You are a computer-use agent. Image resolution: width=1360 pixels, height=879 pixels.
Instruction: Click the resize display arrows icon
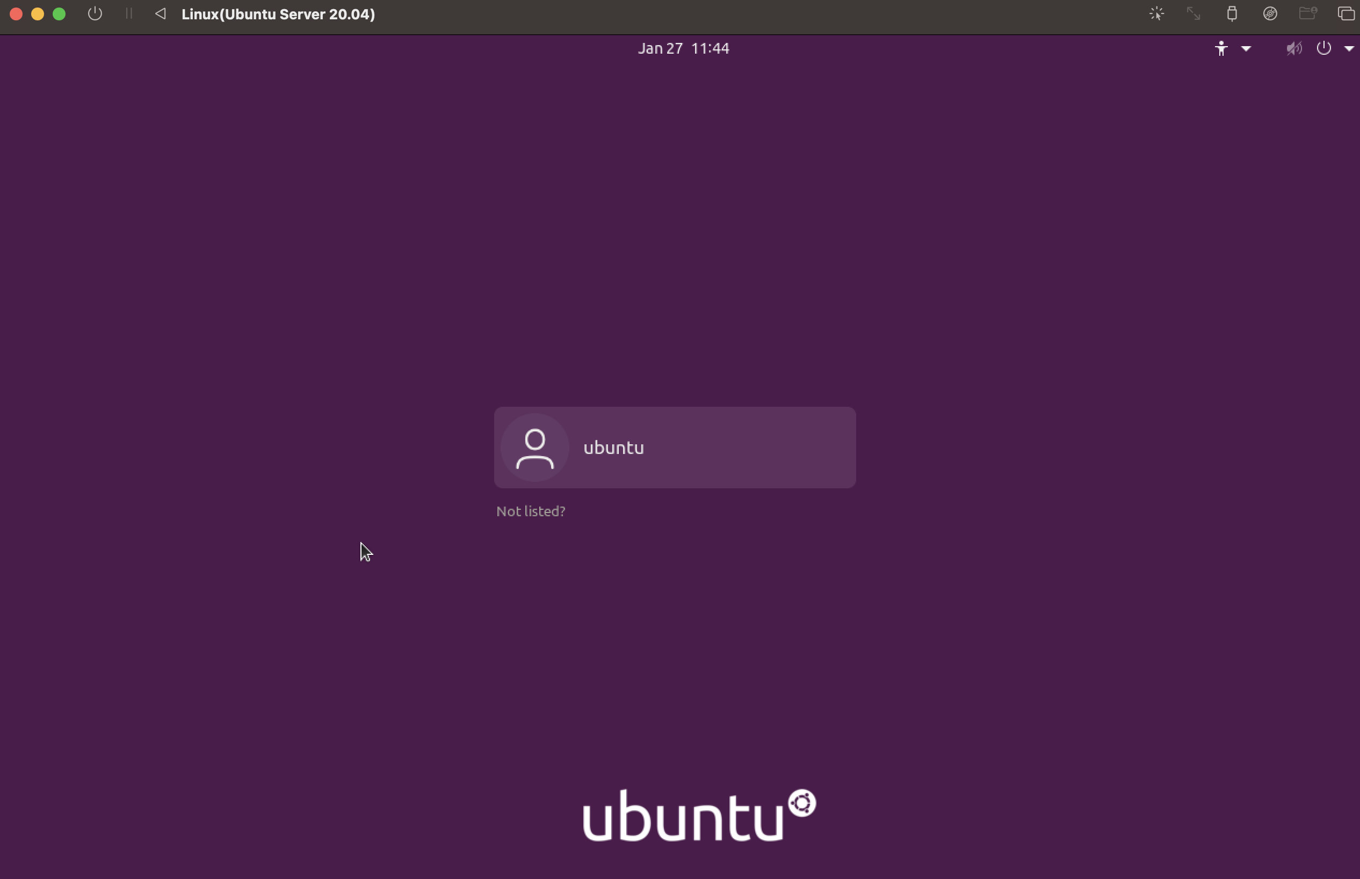pos(1193,14)
